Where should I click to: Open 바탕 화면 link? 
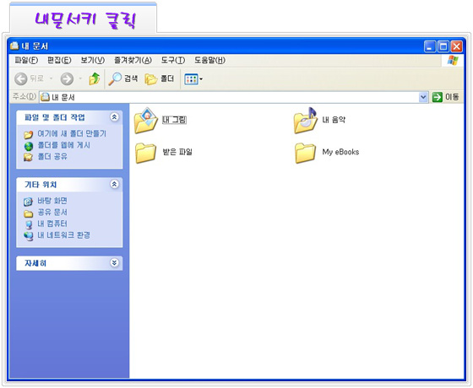52,201
